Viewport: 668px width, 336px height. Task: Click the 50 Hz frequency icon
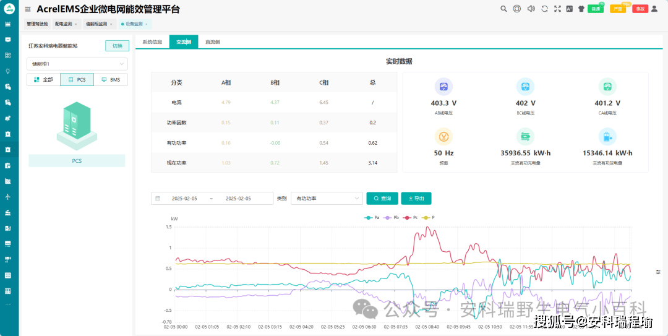443,137
